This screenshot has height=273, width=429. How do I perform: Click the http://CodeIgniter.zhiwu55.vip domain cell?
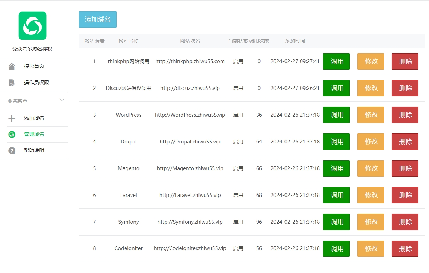[190, 248]
